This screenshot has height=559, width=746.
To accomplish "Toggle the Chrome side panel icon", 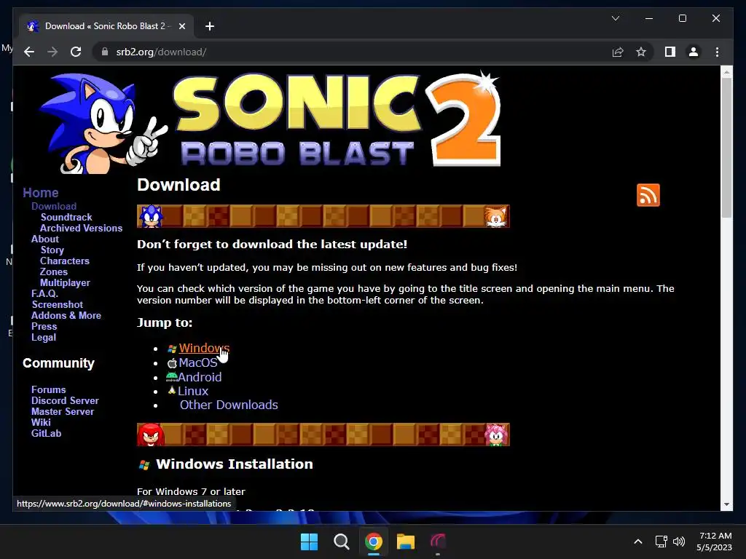I will pyautogui.click(x=670, y=52).
